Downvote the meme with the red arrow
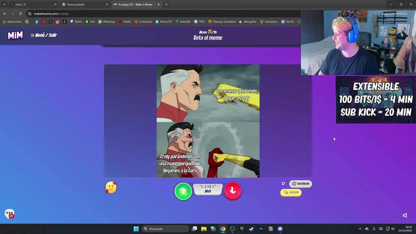This screenshot has height=234, width=416. pos(233,191)
